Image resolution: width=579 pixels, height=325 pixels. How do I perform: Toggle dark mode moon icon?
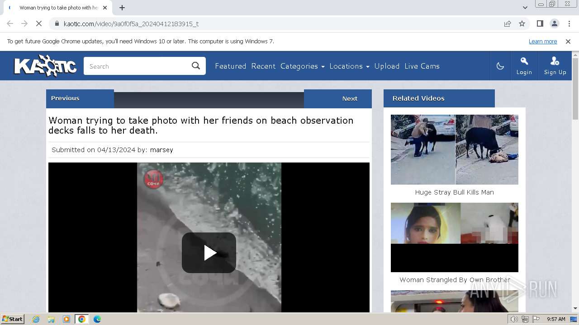click(x=500, y=66)
